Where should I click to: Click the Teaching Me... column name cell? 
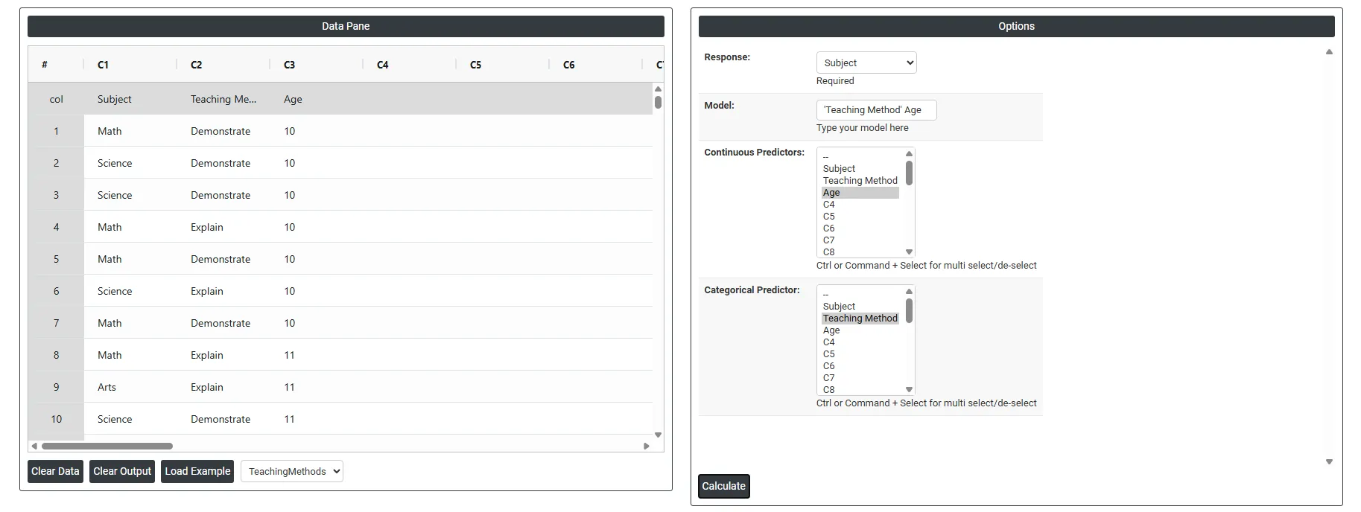coord(223,99)
